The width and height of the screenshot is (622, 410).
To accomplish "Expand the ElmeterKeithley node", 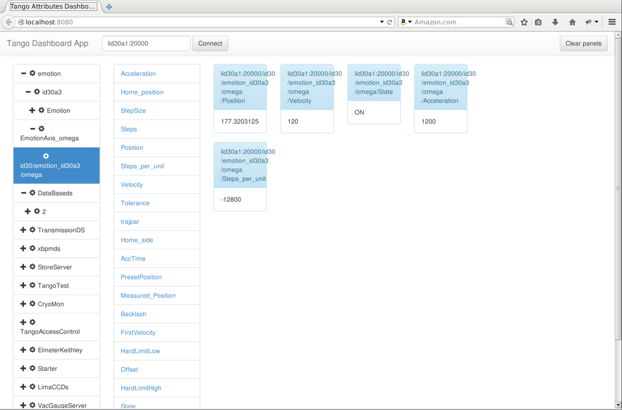I will (x=23, y=350).
